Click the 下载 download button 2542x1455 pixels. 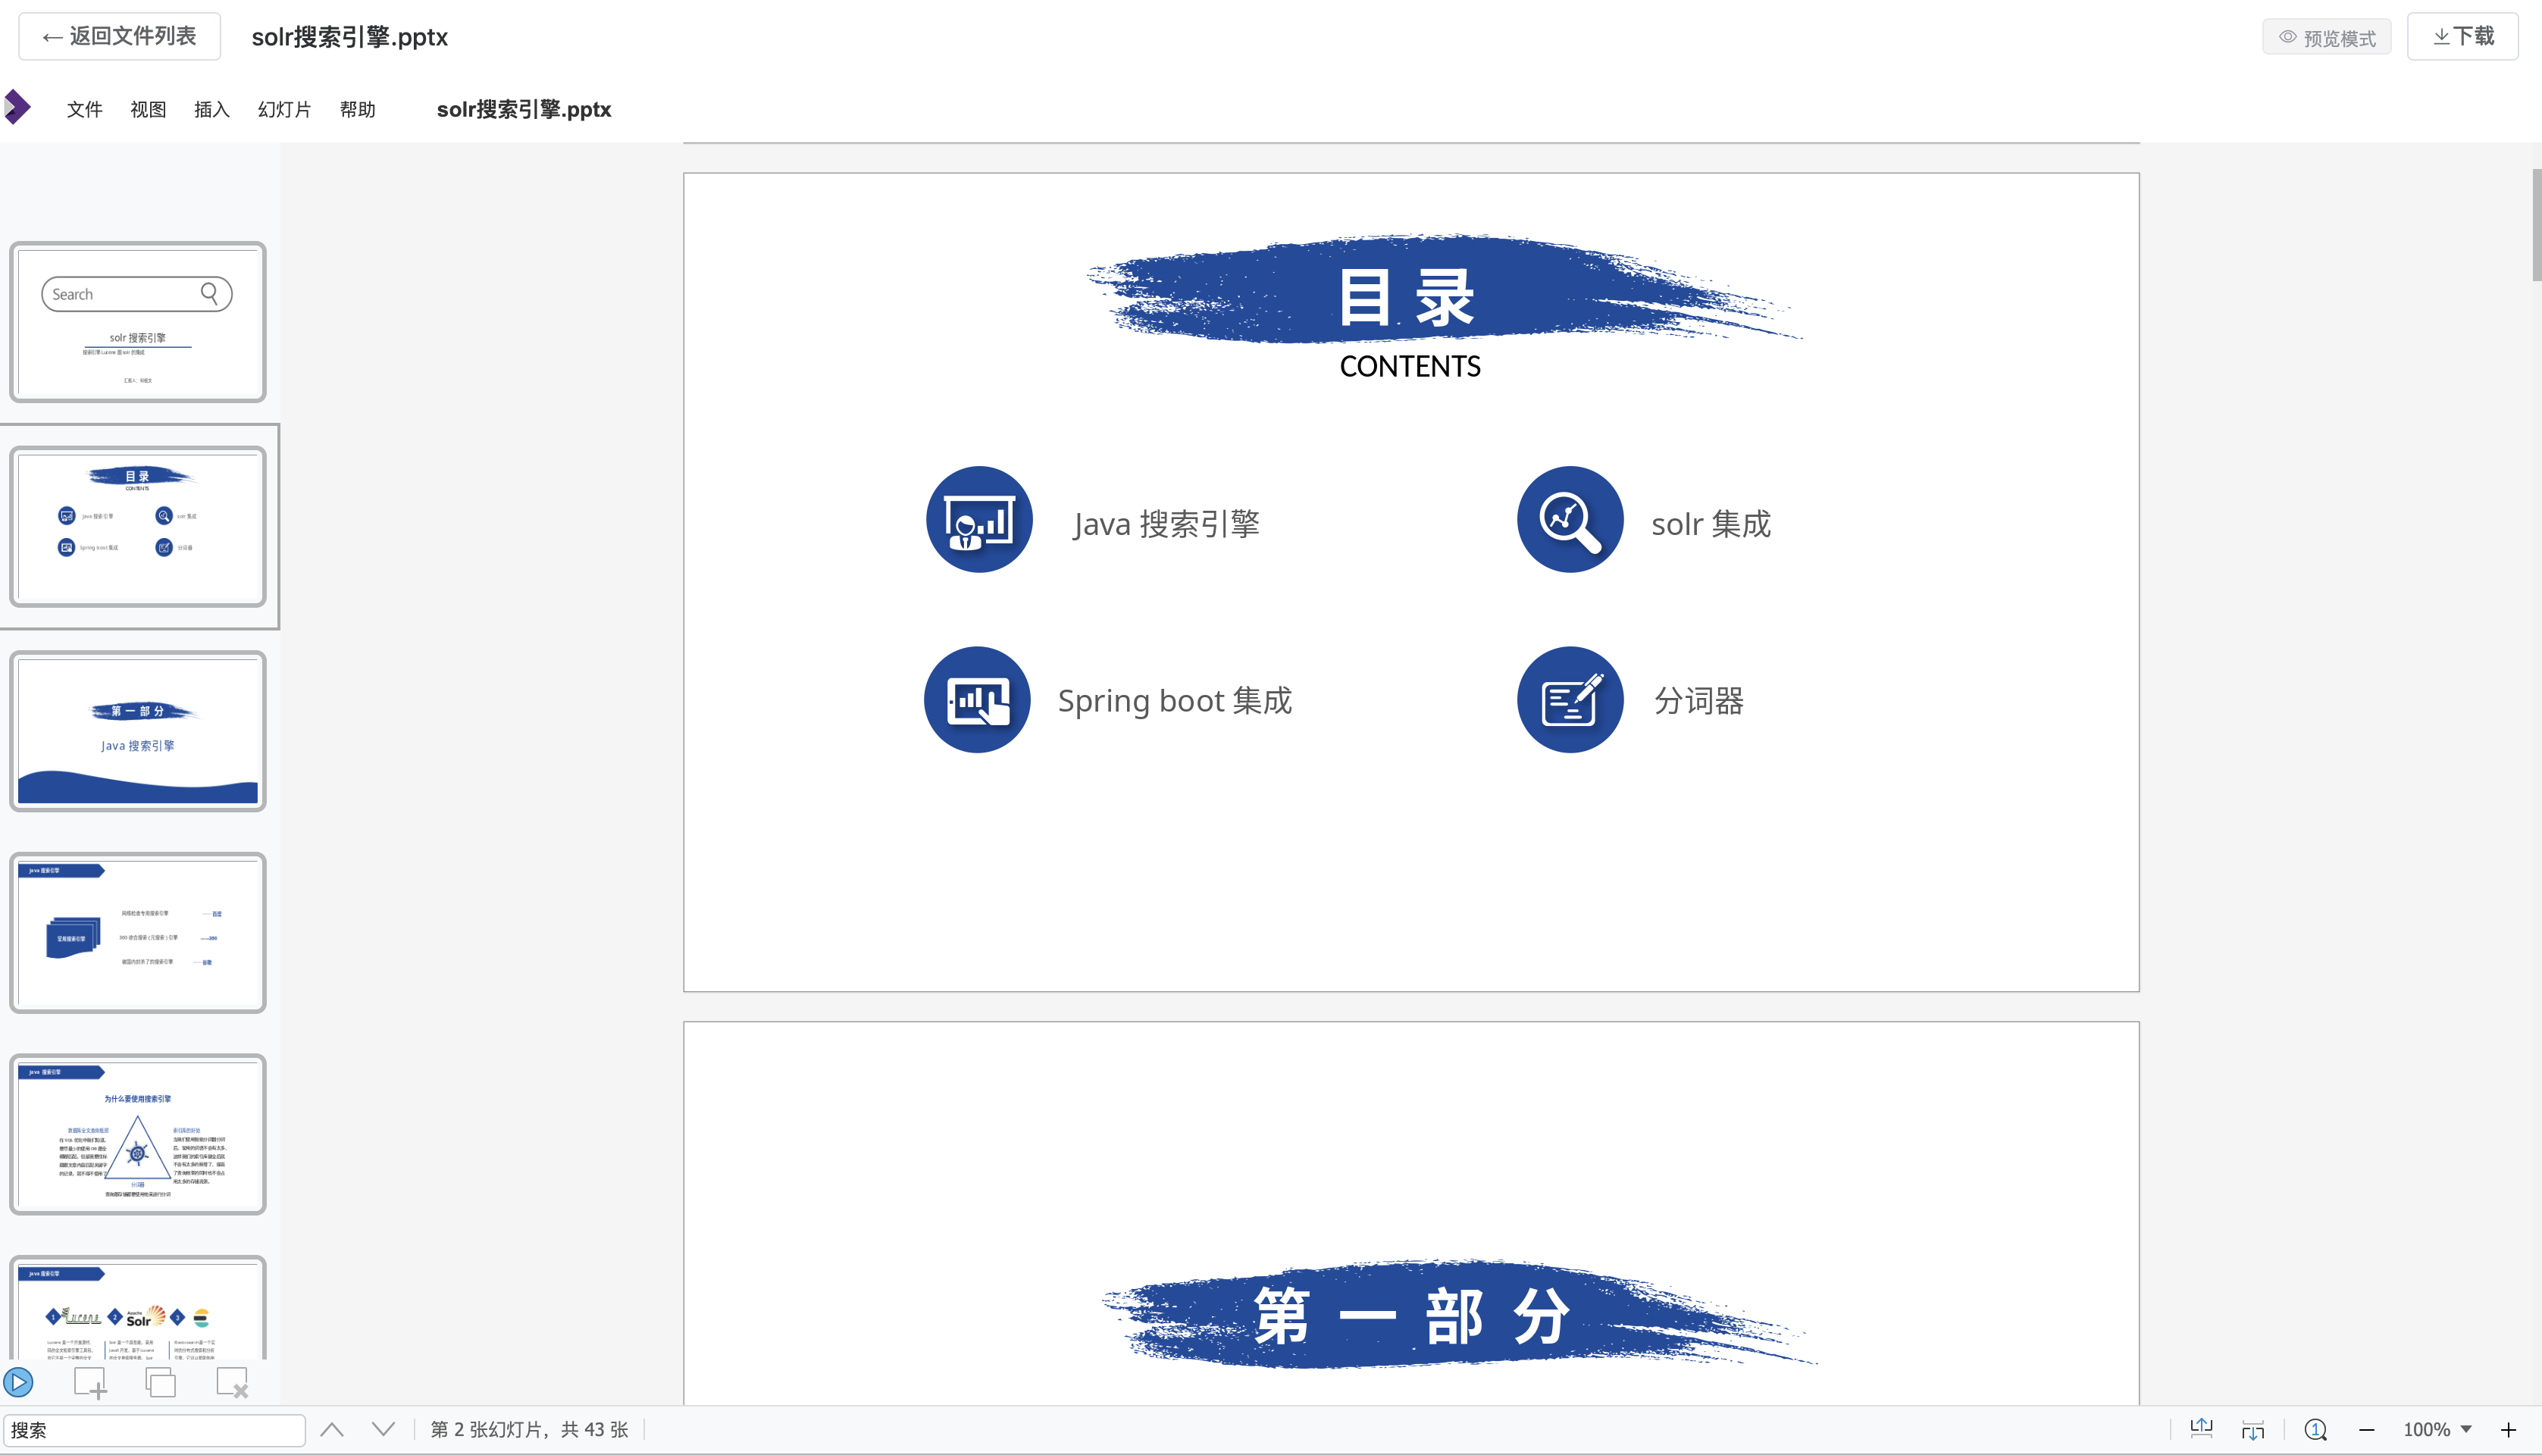point(2462,37)
